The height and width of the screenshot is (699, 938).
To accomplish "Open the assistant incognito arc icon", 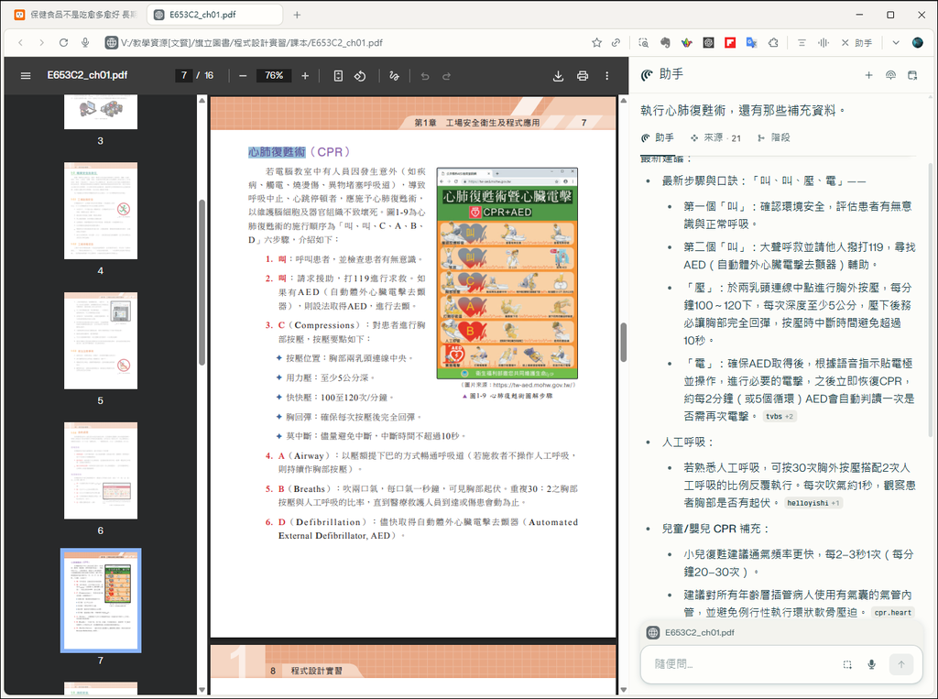I will point(890,75).
